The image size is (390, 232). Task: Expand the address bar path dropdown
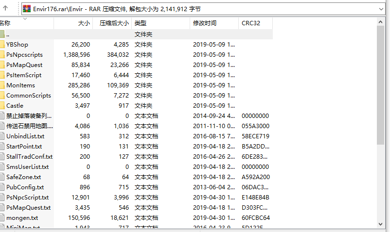[383, 9]
